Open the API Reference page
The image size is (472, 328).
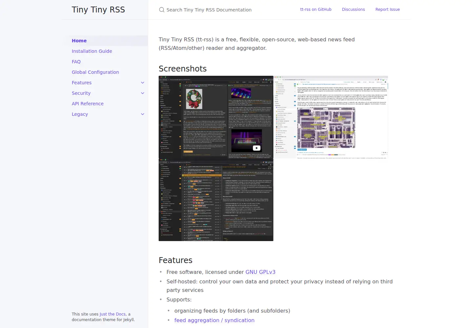point(88,104)
